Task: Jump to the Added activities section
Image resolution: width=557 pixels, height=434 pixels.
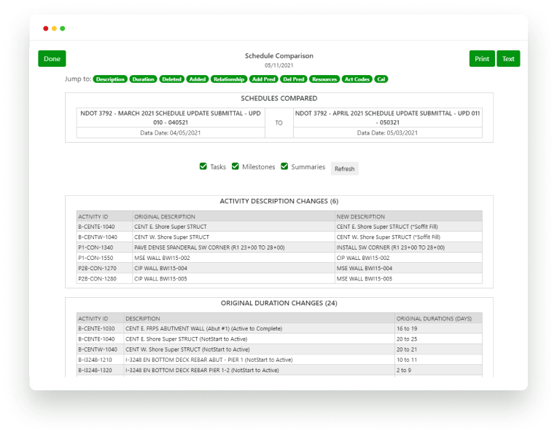Action: tap(197, 79)
